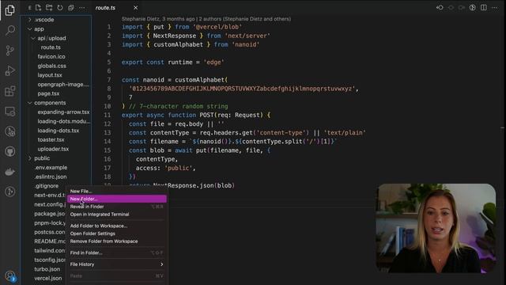Viewport: 506px width, 285px height.
Task: Open the Docker view
Action: click(10, 172)
